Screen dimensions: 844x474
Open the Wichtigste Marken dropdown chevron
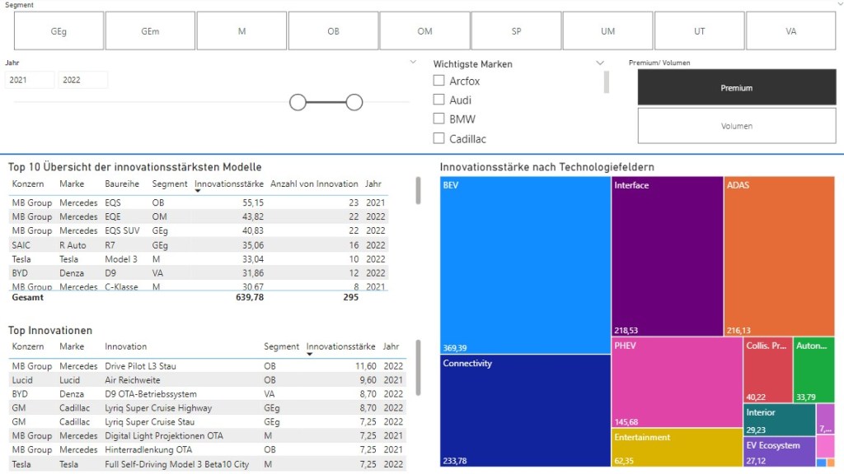pyautogui.click(x=600, y=63)
